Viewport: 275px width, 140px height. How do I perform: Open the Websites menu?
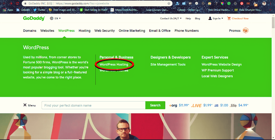(x=47, y=31)
